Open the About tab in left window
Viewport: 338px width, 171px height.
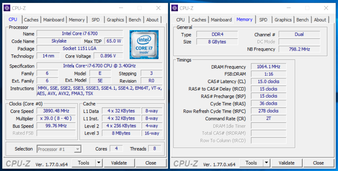[x=152, y=20]
